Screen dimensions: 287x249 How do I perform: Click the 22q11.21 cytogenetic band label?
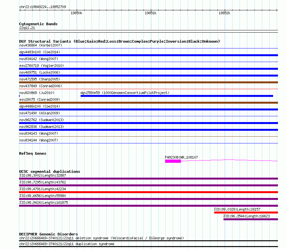pos(27,28)
